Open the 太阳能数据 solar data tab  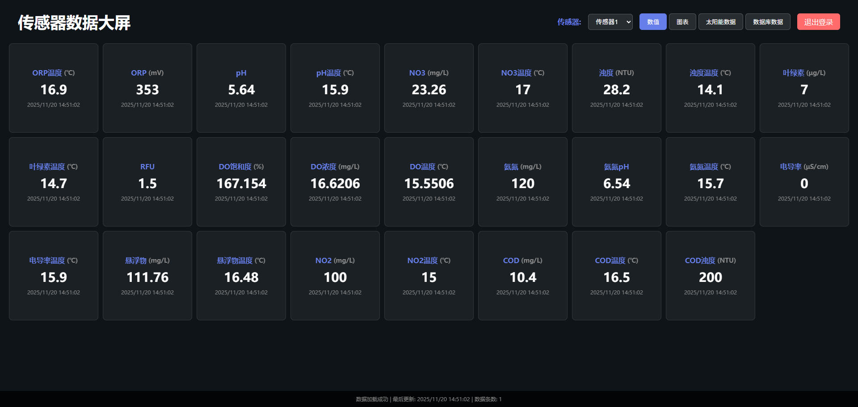coord(720,22)
